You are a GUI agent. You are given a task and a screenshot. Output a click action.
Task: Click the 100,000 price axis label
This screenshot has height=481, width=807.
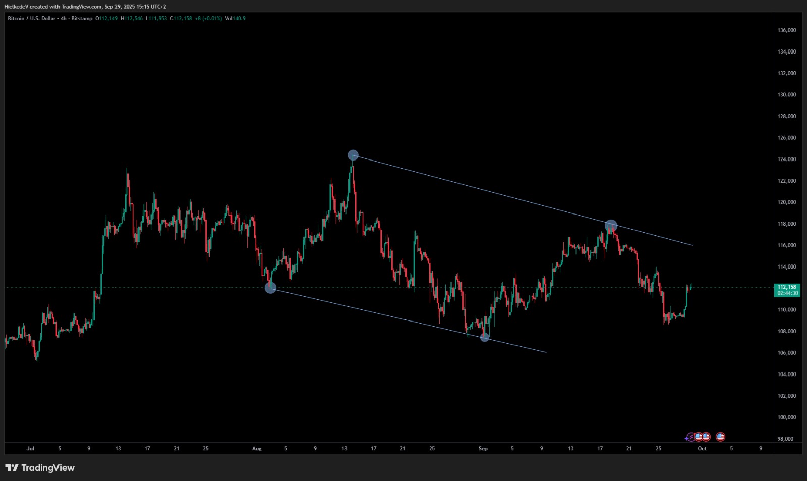(787, 417)
